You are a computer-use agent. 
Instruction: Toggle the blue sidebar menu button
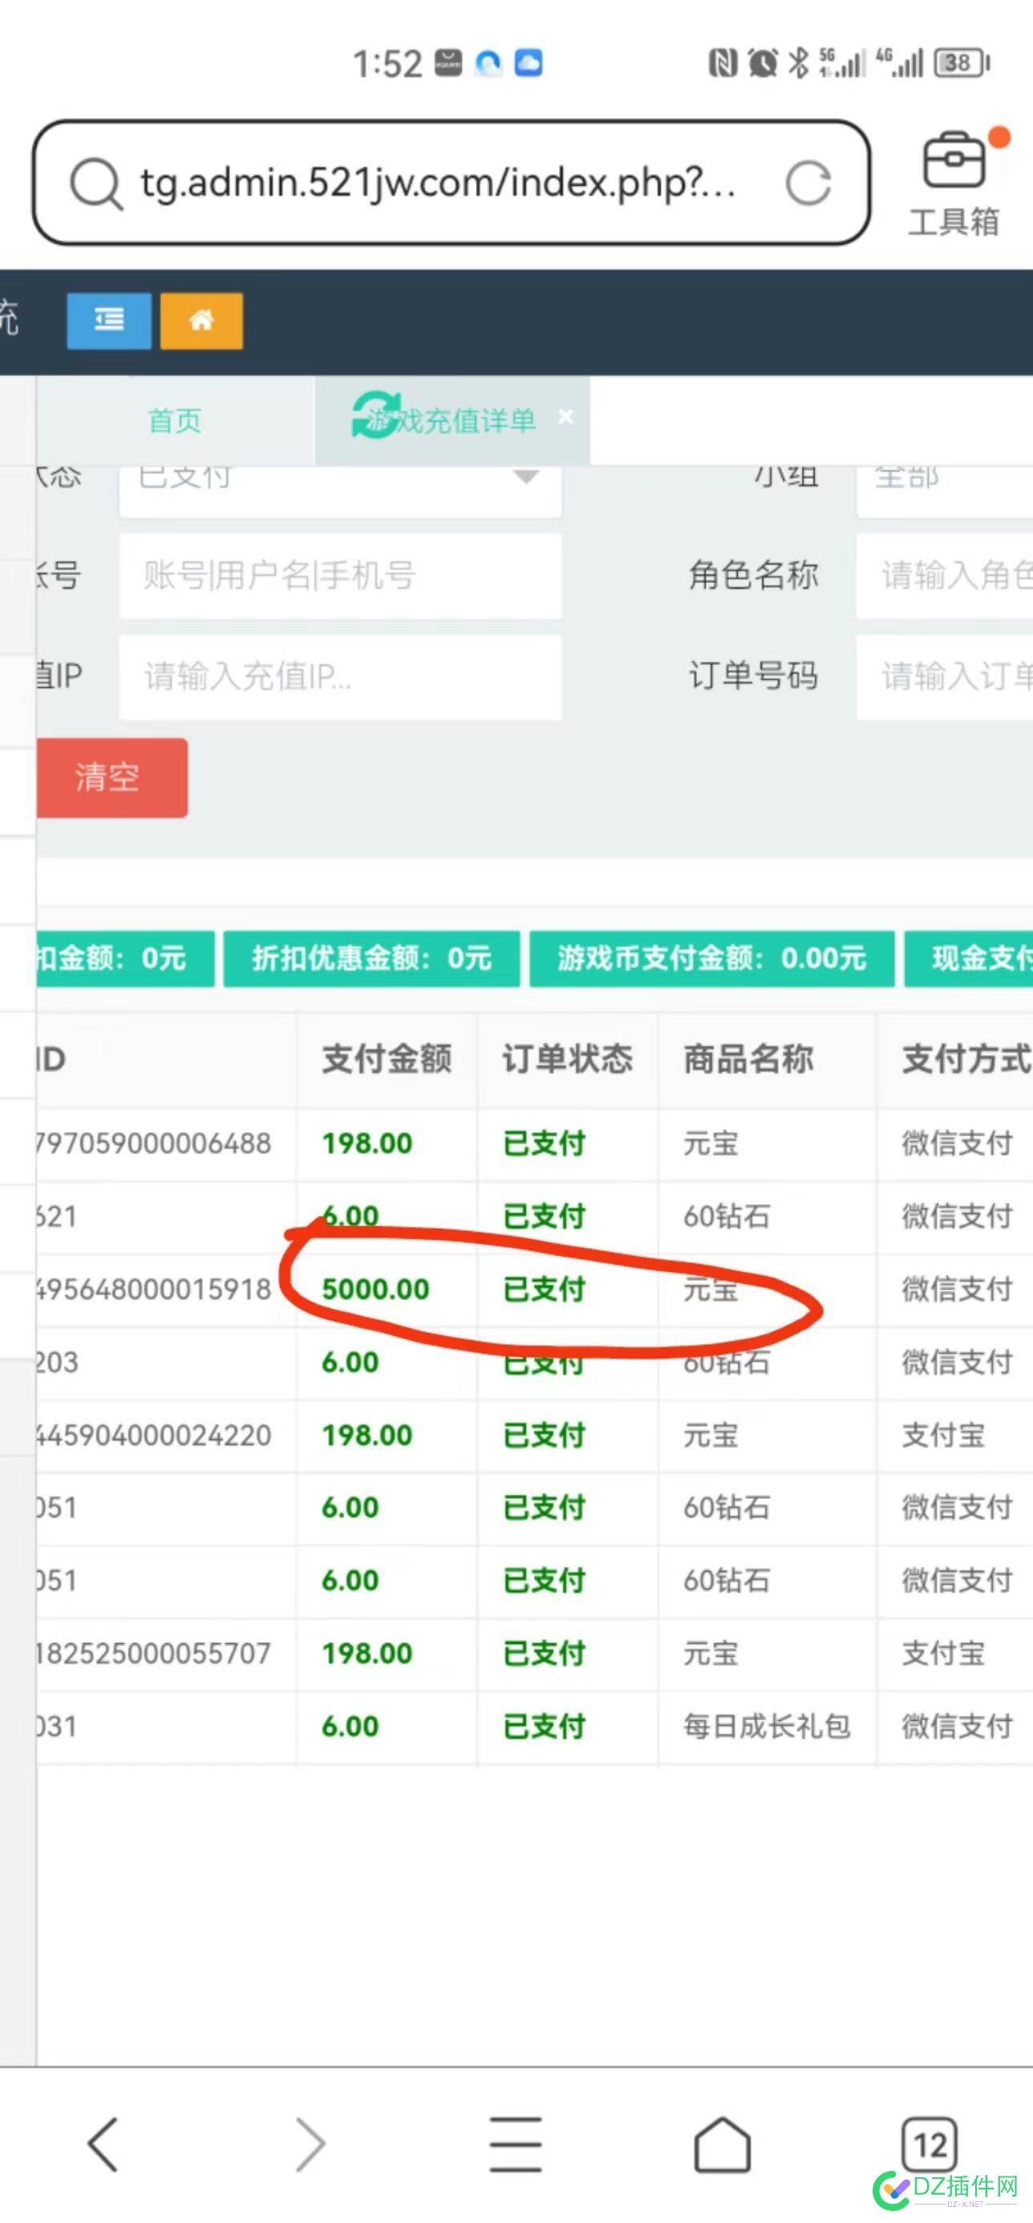[x=109, y=321]
